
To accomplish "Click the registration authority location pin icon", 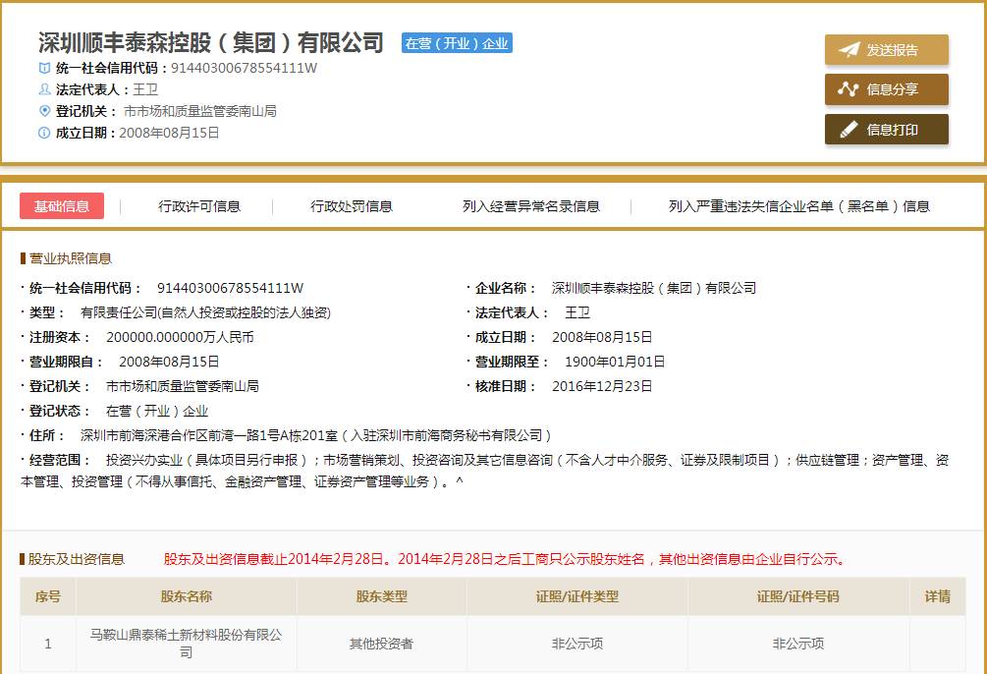I will [44, 111].
